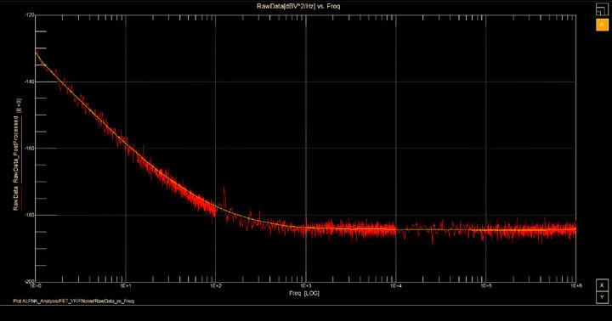The height and width of the screenshot is (321, 612).
Task: Click the -180 y-axis tick label
Action: (30, 215)
